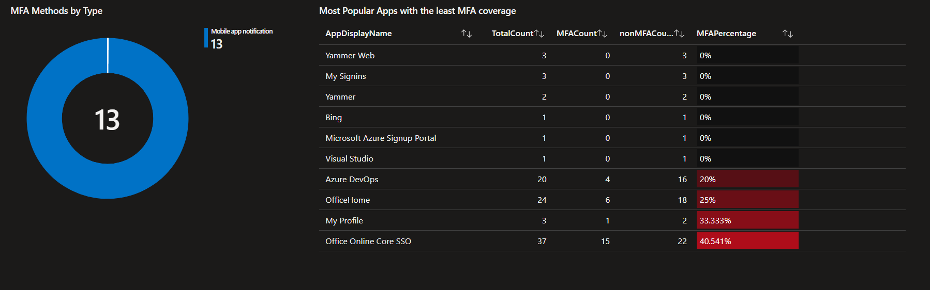Click the MFA Methods by Type title

tap(56, 11)
